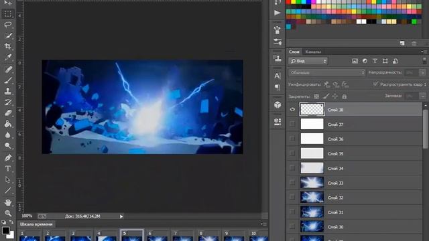The image size is (429, 241).
Task: Hide layer Слой 38 with eye icon
Action: coord(292,110)
